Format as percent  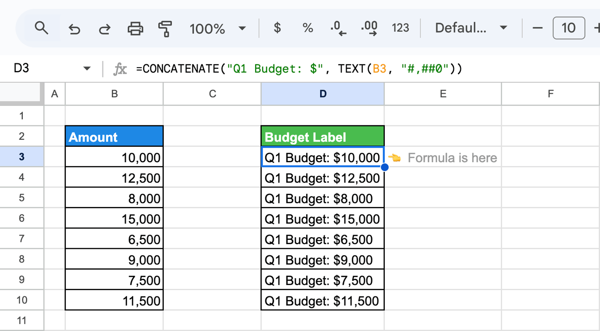coord(308,28)
